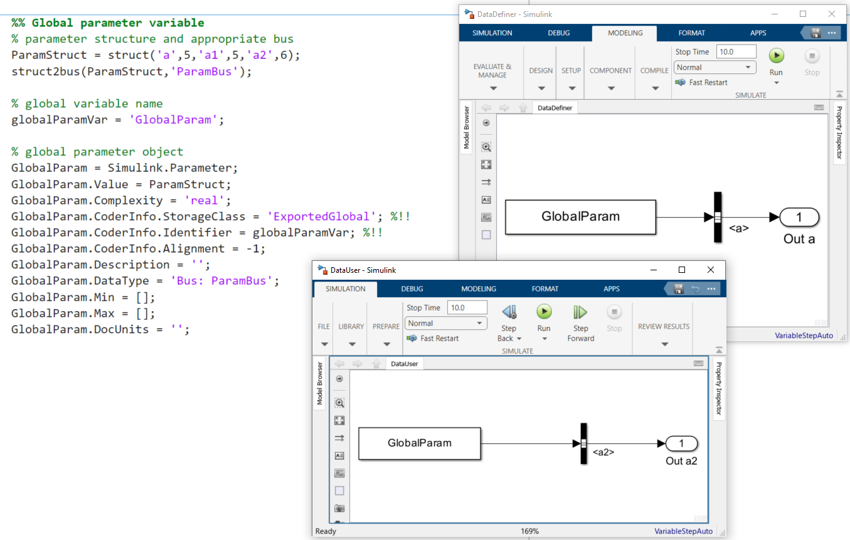Open Modeling tab in DataUser

pos(479,289)
